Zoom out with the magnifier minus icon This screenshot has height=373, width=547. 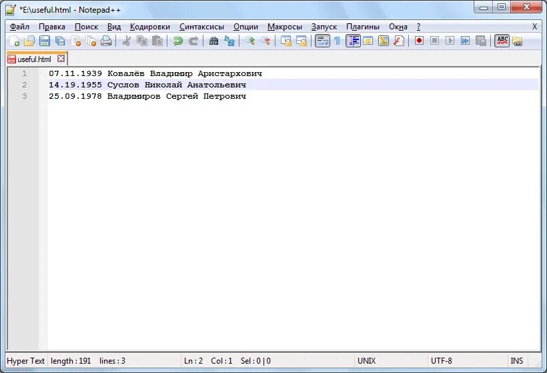[265, 41]
